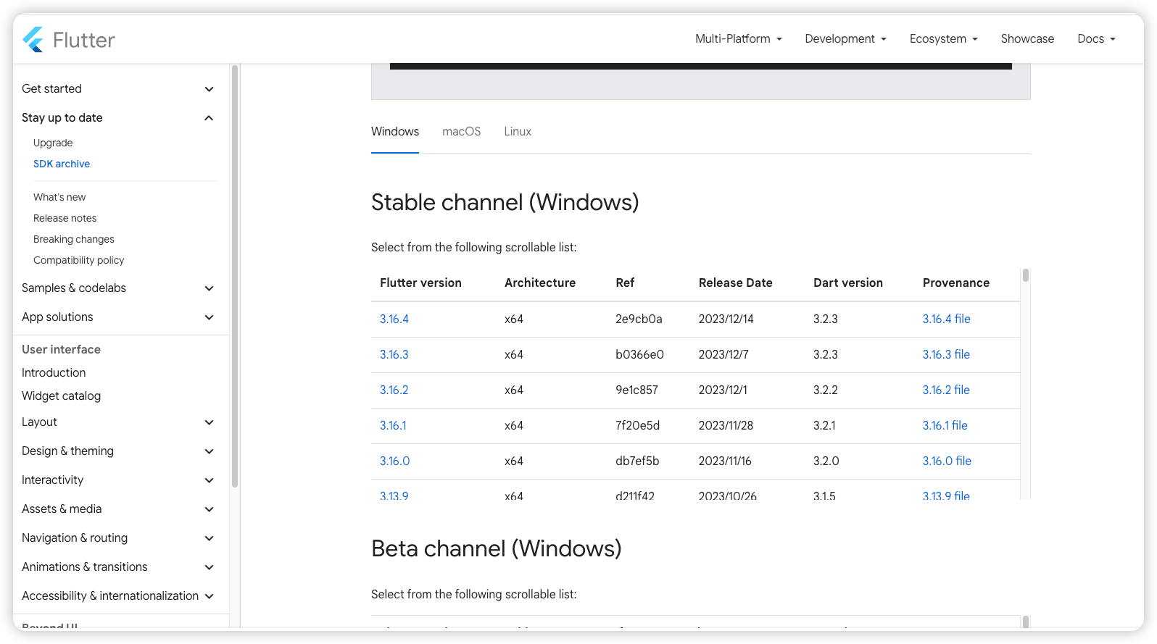The height and width of the screenshot is (644, 1157).
Task: Click the Stable channel (Windows) heading
Action: [505, 202]
